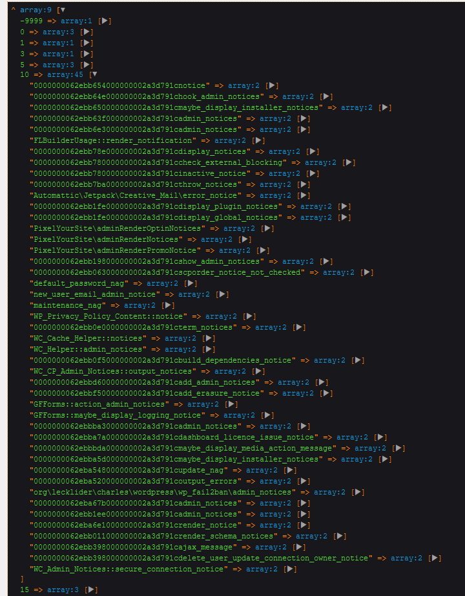The image size is (465, 596).
Task: Expand arrow on cupdate_nag row
Action: pyautogui.click(x=290, y=471)
